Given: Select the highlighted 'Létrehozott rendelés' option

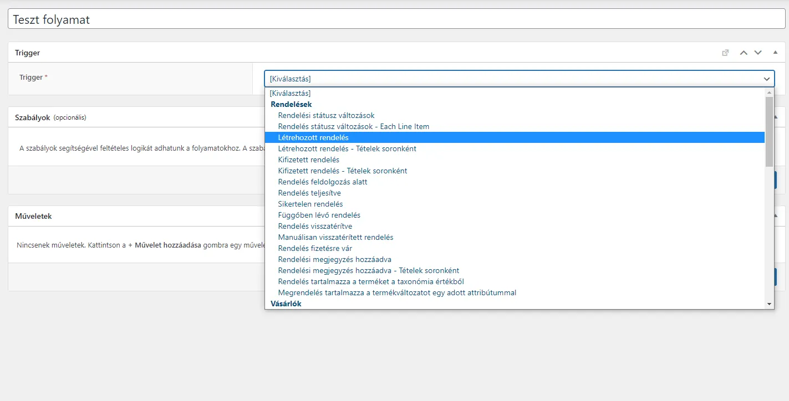Looking at the screenshot, I should 515,137.
